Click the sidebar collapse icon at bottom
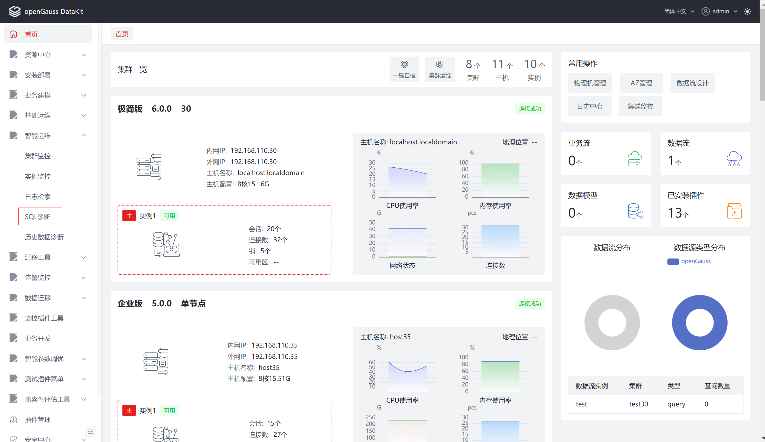 click(x=90, y=432)
